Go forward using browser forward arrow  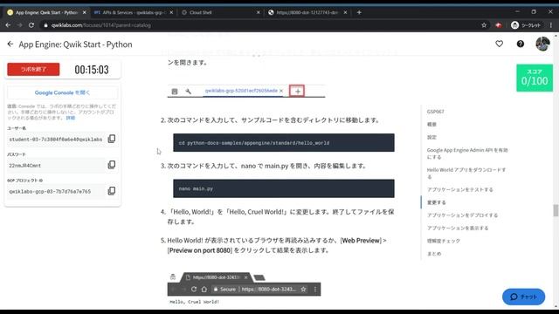pos(19,25)
